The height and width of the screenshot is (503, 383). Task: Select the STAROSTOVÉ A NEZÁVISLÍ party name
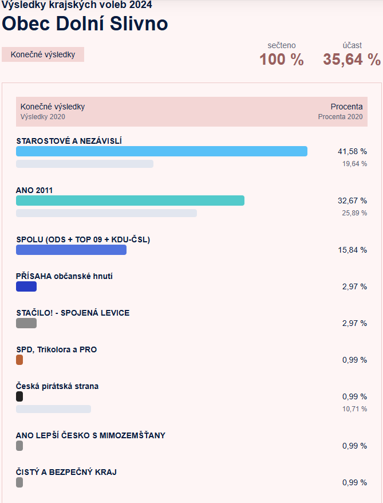[x=69, y=141]
